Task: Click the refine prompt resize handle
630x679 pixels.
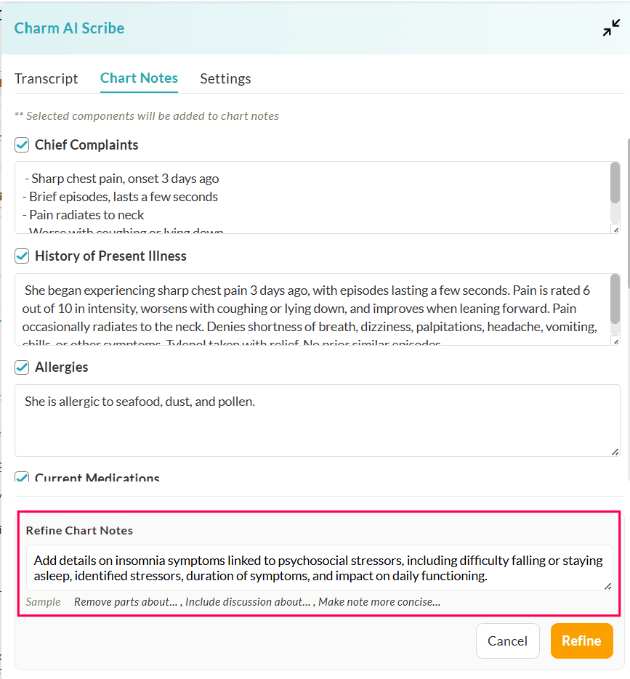Action: (607, 586)
